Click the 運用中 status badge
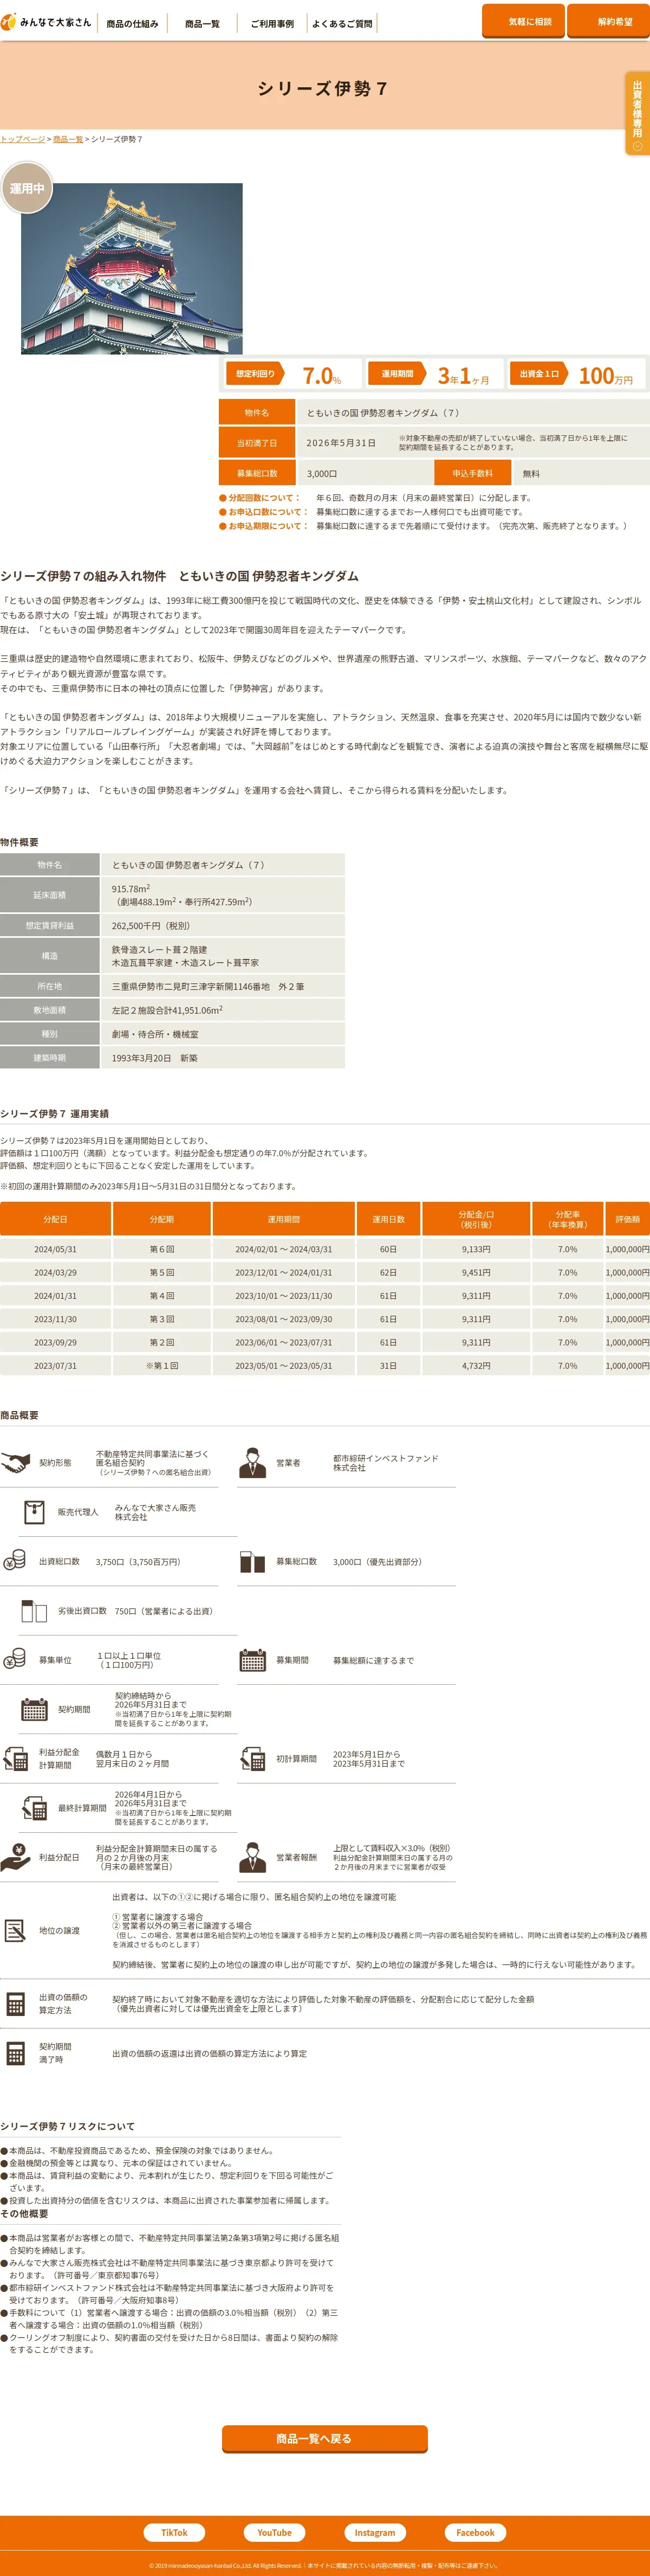Screen dimensions: 650x2576 pos(27,188)
